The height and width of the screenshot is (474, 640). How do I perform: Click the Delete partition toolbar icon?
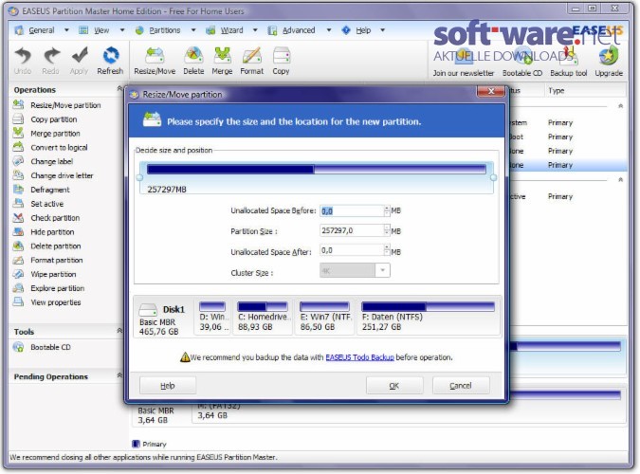click(x=193, y=61)
